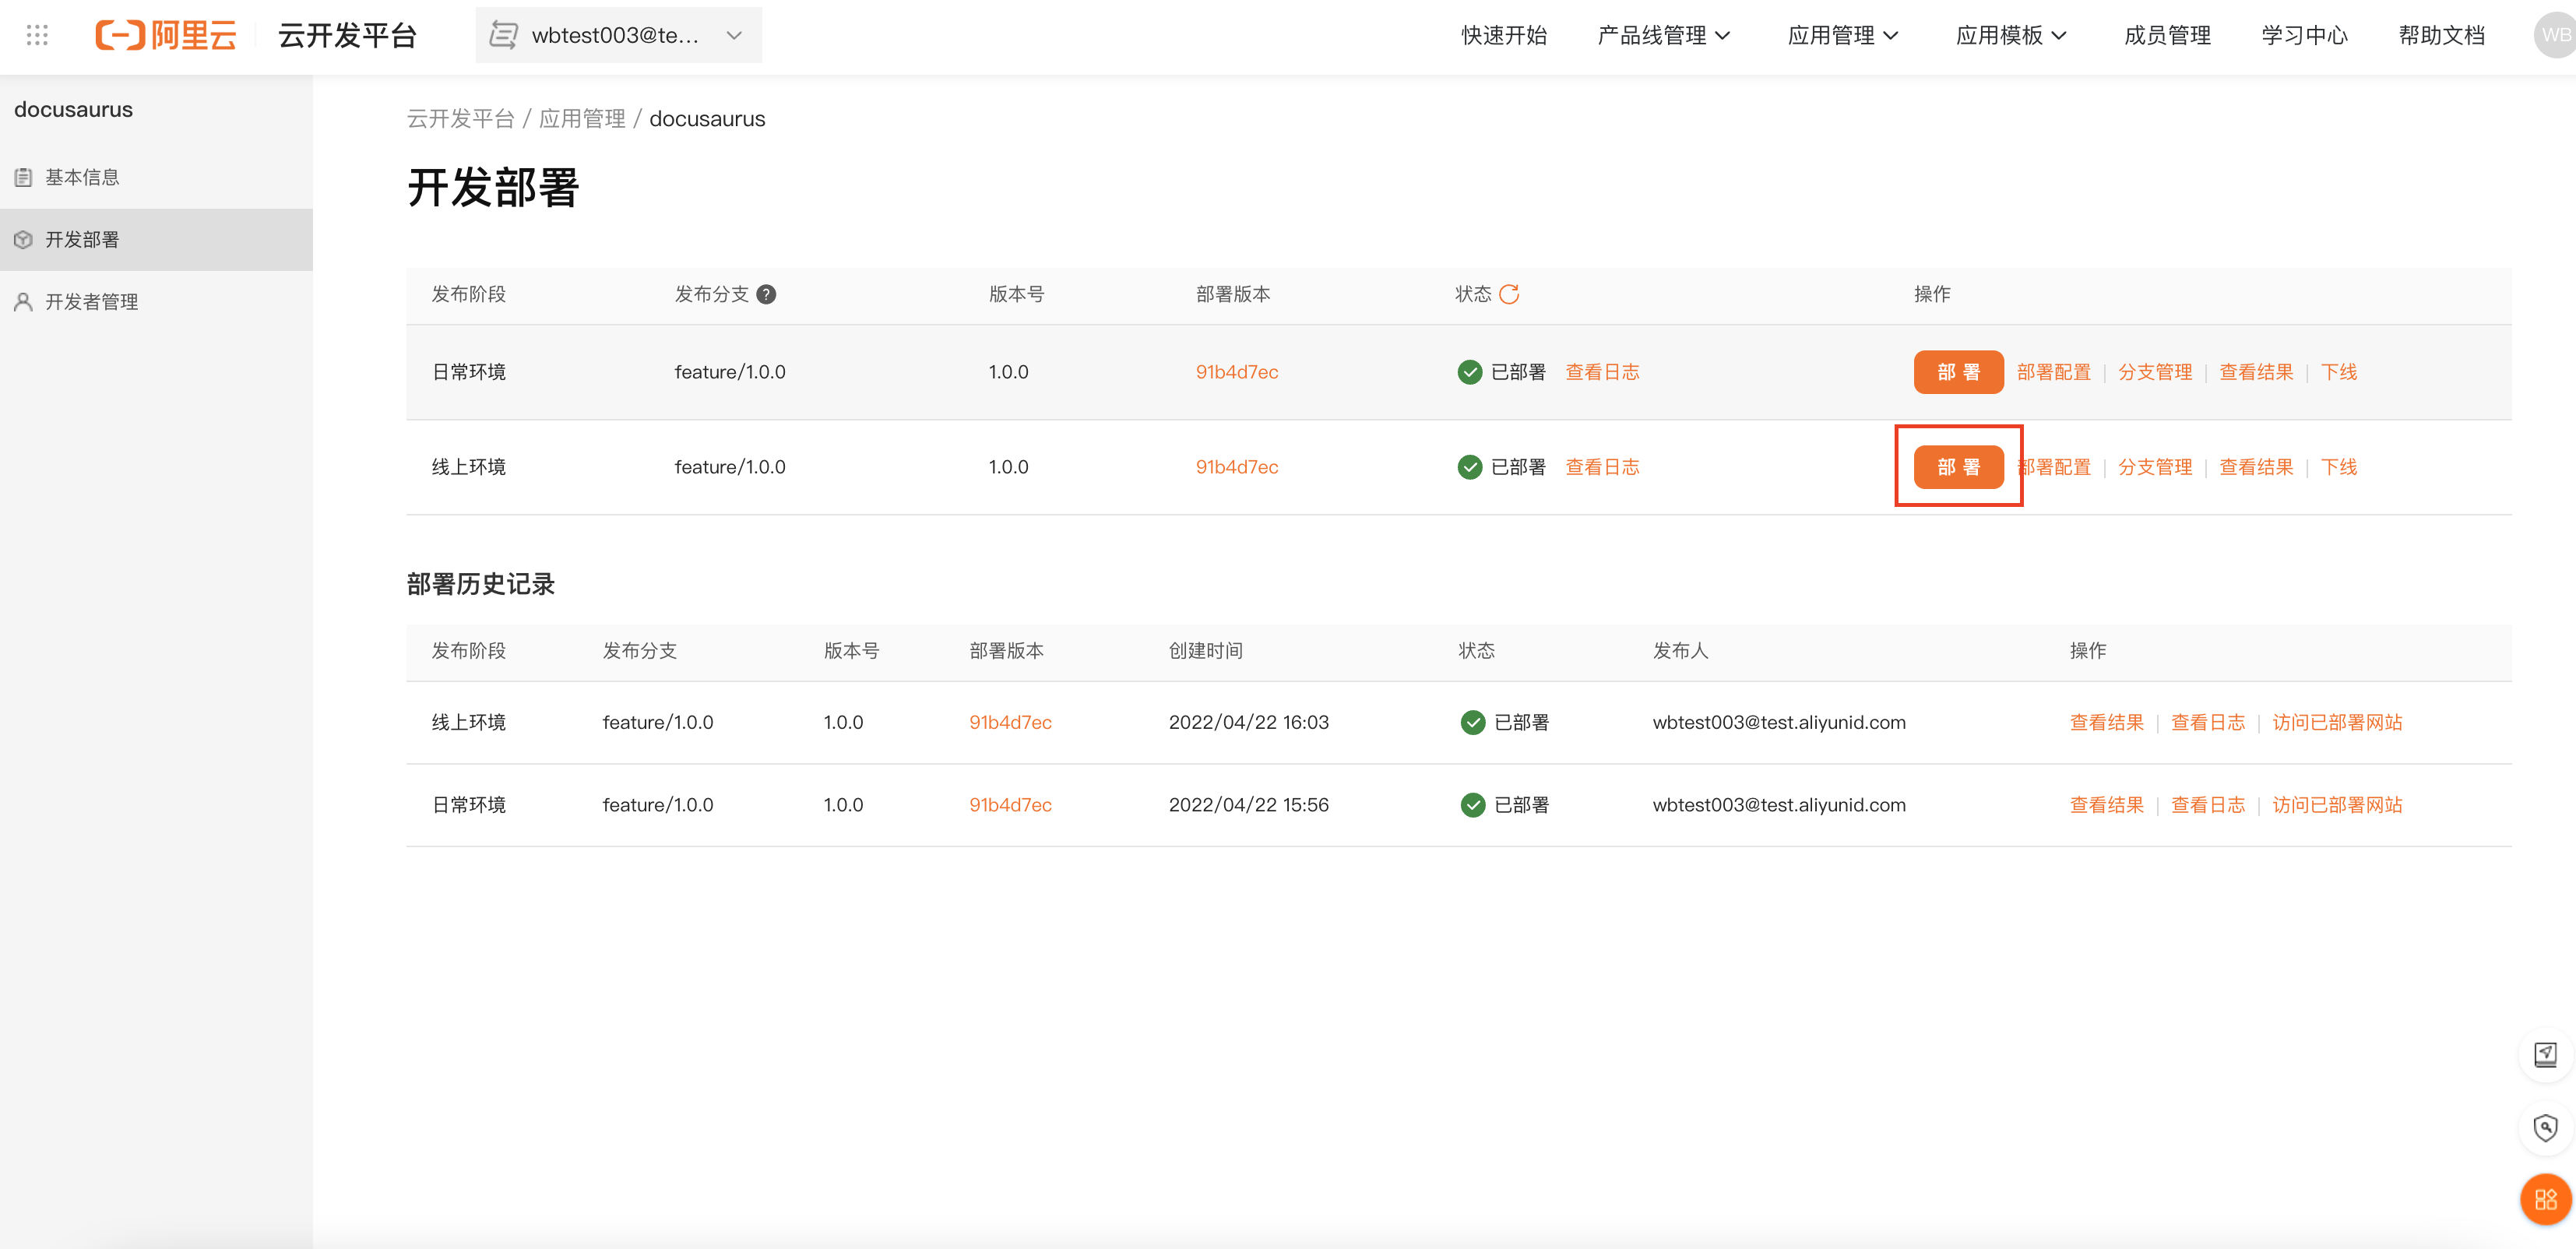Click 查看结果 for 16:03 history record

coord(2106,722)
